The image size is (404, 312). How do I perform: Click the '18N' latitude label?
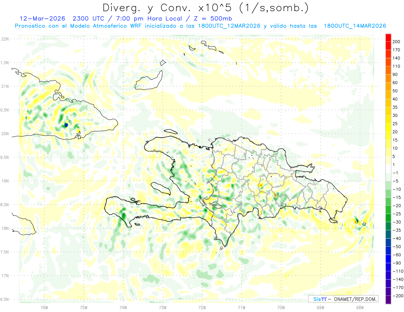coord(5,228)
